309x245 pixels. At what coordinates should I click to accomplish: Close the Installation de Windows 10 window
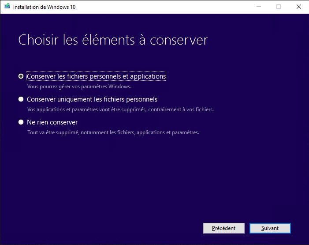click(x=299, y=7)
